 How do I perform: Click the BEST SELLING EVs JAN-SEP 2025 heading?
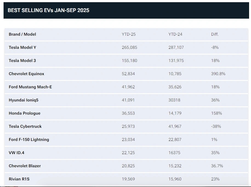[49, 10]
